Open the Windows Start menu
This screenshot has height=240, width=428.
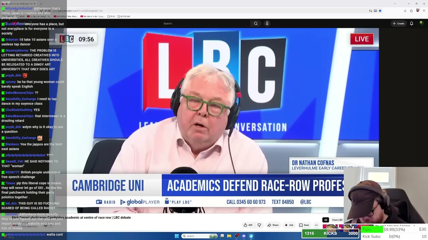tap(177, 236)
